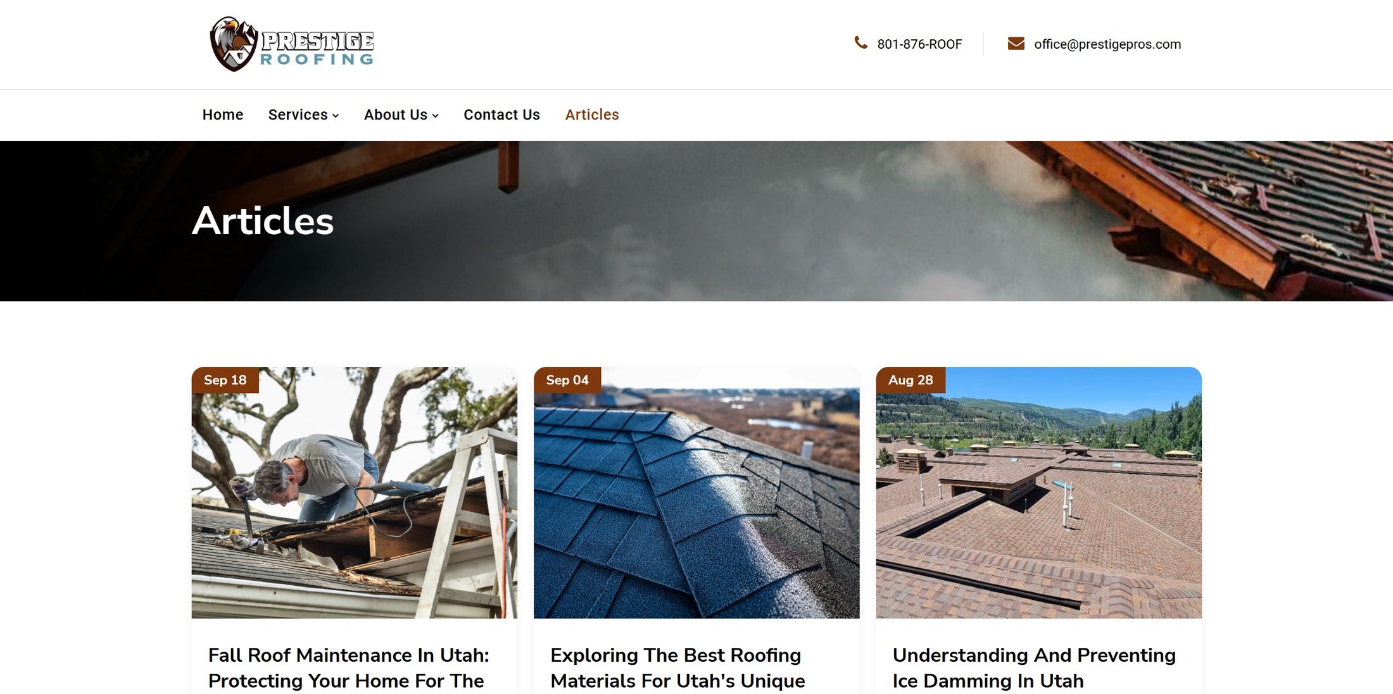Open the Contact Us page
The height and width of the screenshot is (694, 1393).
pyautogui.click(x=501, y=115)
